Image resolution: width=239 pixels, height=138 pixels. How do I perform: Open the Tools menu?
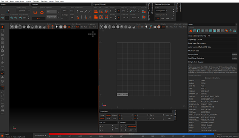(x=57, y=1)
